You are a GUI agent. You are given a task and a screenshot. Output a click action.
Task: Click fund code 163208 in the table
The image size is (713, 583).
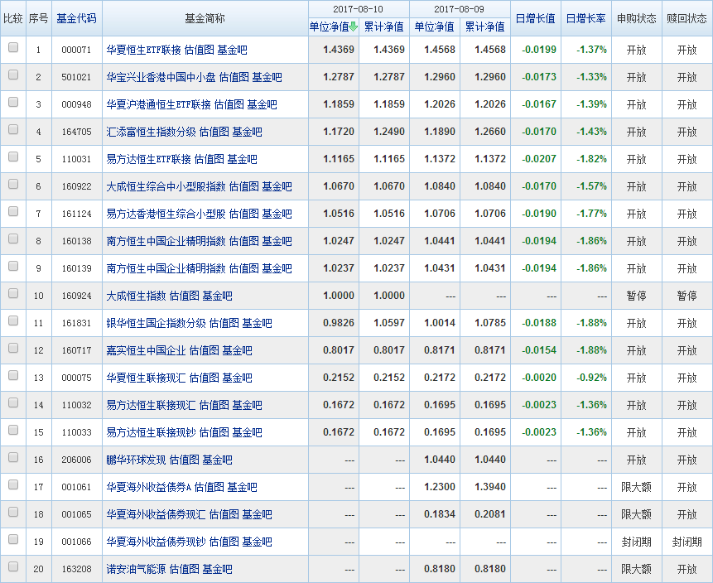[76, 569]
